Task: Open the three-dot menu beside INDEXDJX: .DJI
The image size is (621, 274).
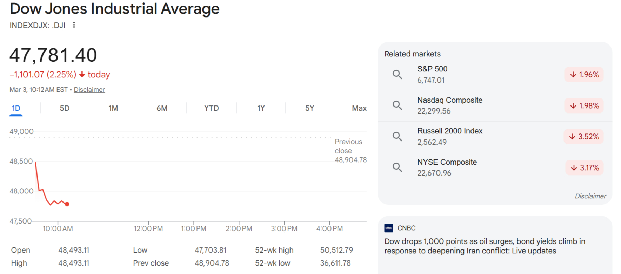Action: point(74,25)
